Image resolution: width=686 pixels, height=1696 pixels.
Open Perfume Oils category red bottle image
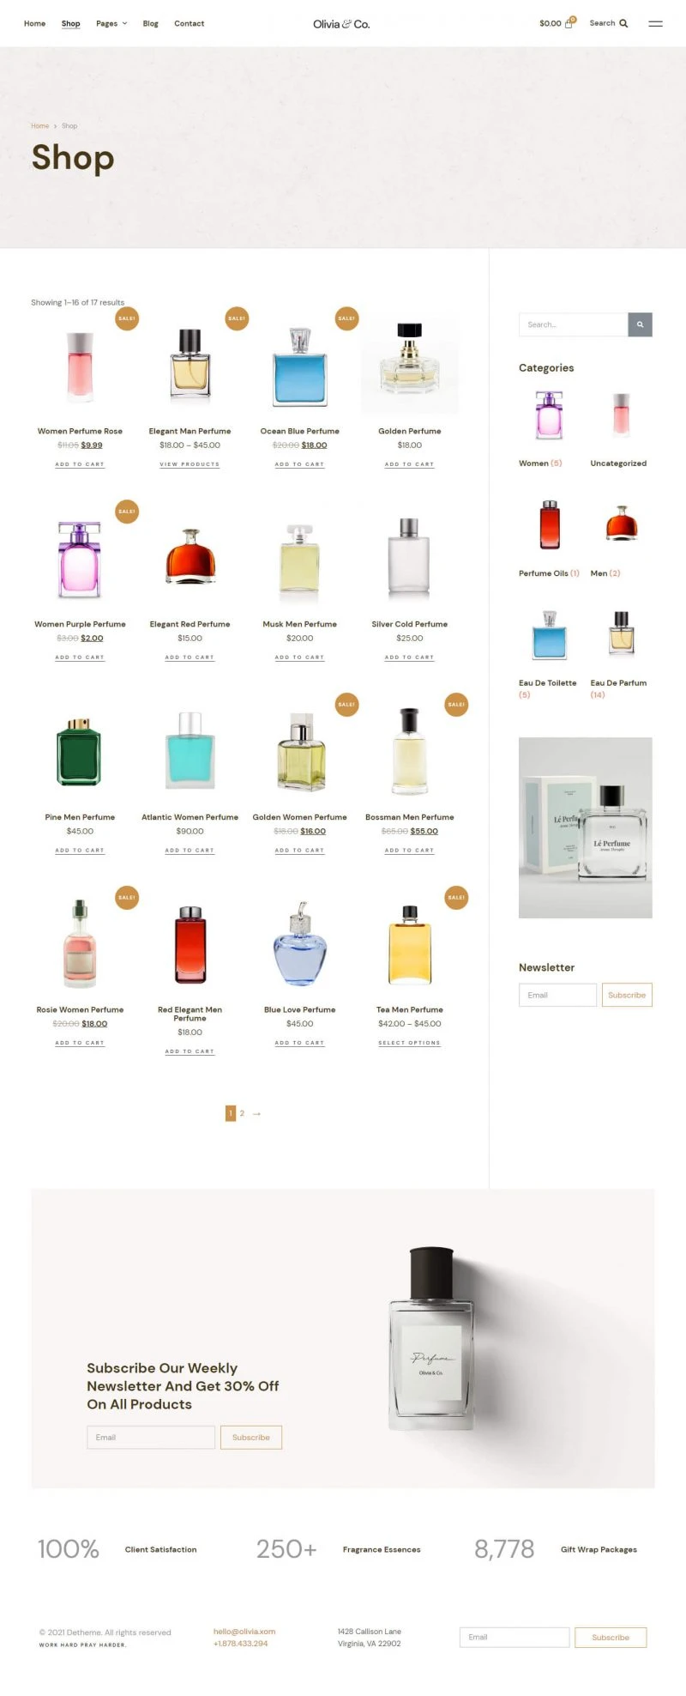click(549, 524)
